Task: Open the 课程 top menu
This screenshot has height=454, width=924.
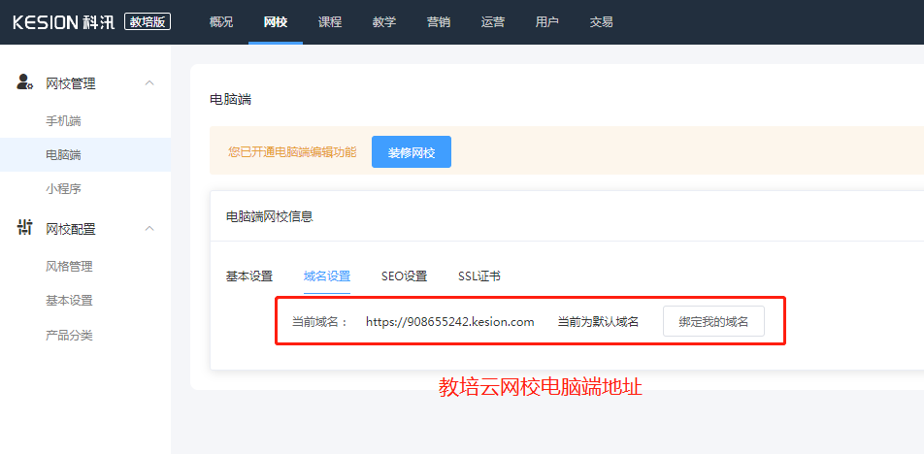Action: point(330,22)
